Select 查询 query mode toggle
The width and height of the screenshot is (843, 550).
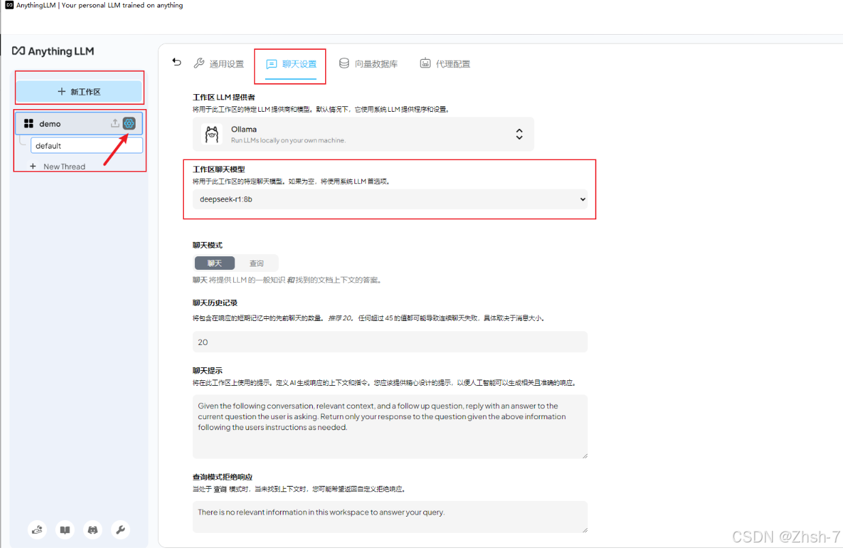(x=256, y=263)
